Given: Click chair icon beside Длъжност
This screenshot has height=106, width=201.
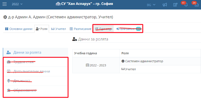Looking at the screenshot, I should [x=9, y=81].
